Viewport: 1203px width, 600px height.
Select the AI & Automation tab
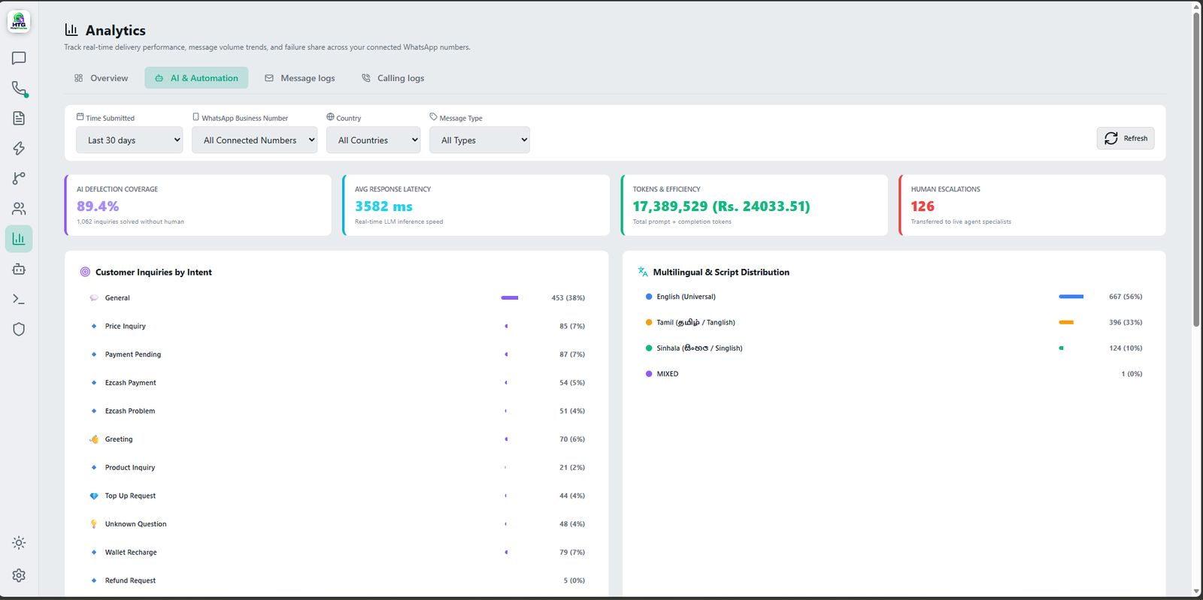(196, 78)
